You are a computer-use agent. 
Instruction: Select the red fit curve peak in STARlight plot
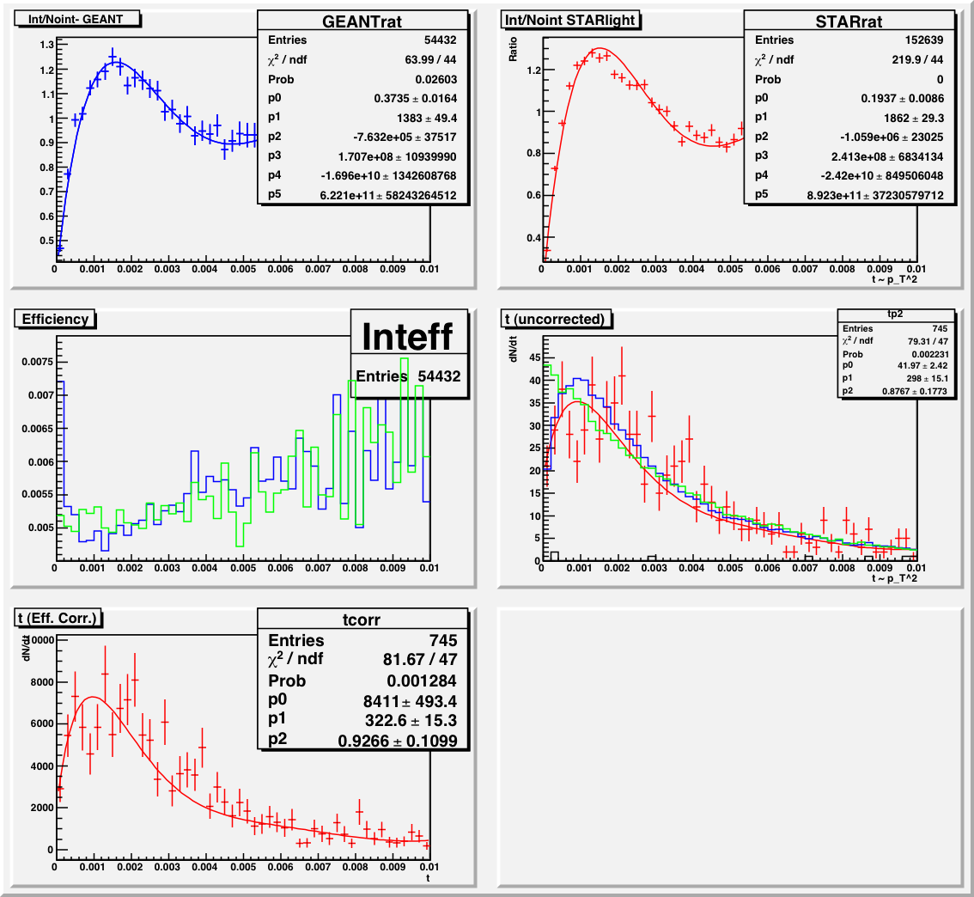[599, 48]
